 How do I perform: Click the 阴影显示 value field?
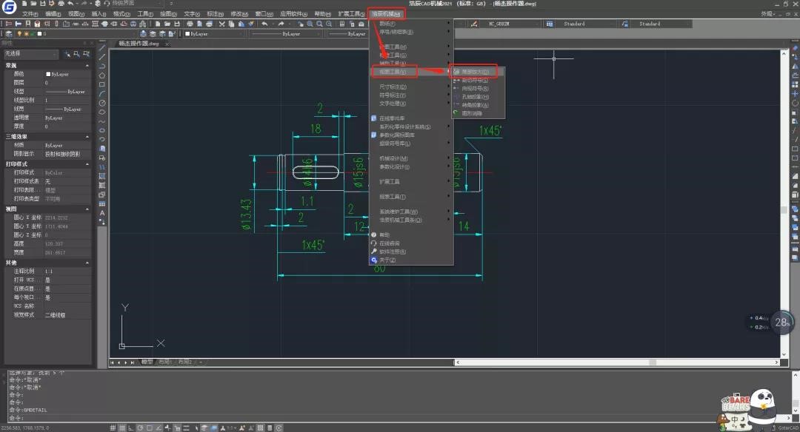tap(67, 154)
